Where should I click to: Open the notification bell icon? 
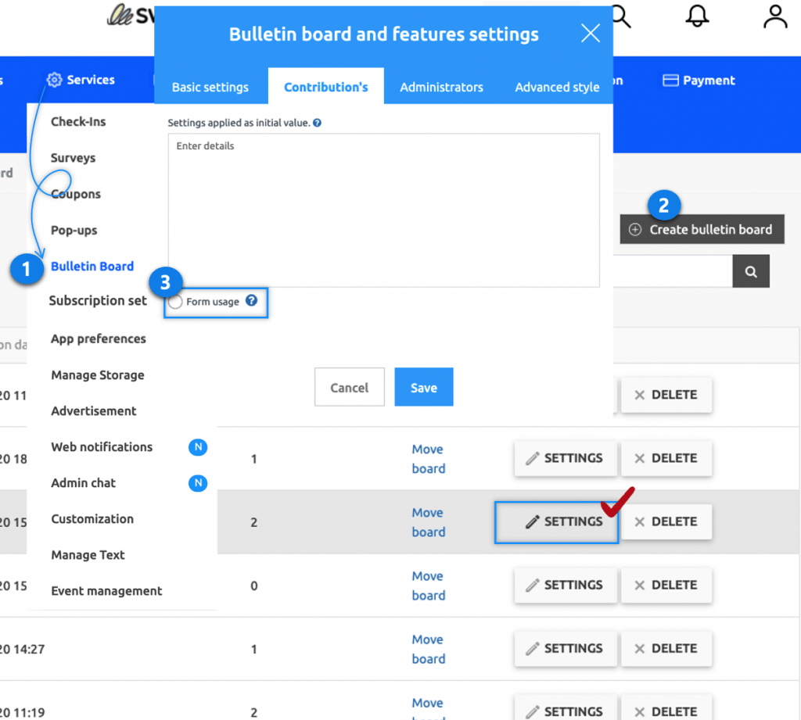(698, 16)
